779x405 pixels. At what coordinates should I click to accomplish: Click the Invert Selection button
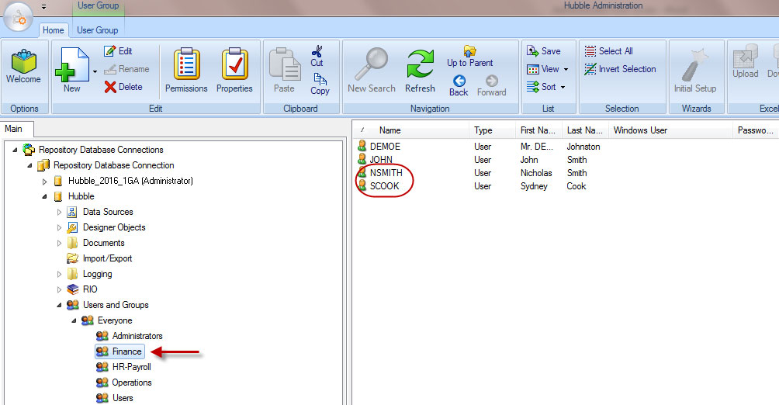click(x=620, y=69)
